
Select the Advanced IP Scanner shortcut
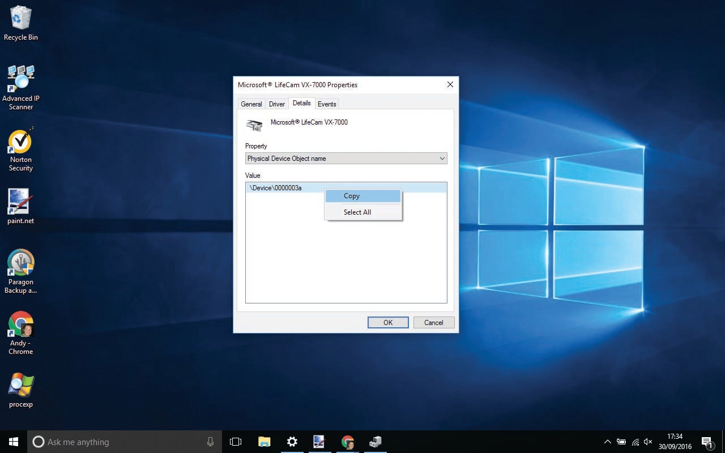click(x=21, y=87)
